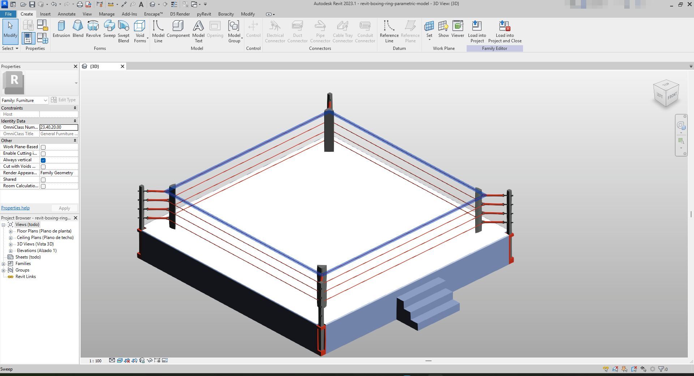Click the Edit Type button
This screenshot has width=694, height=376.
point(64,100)
